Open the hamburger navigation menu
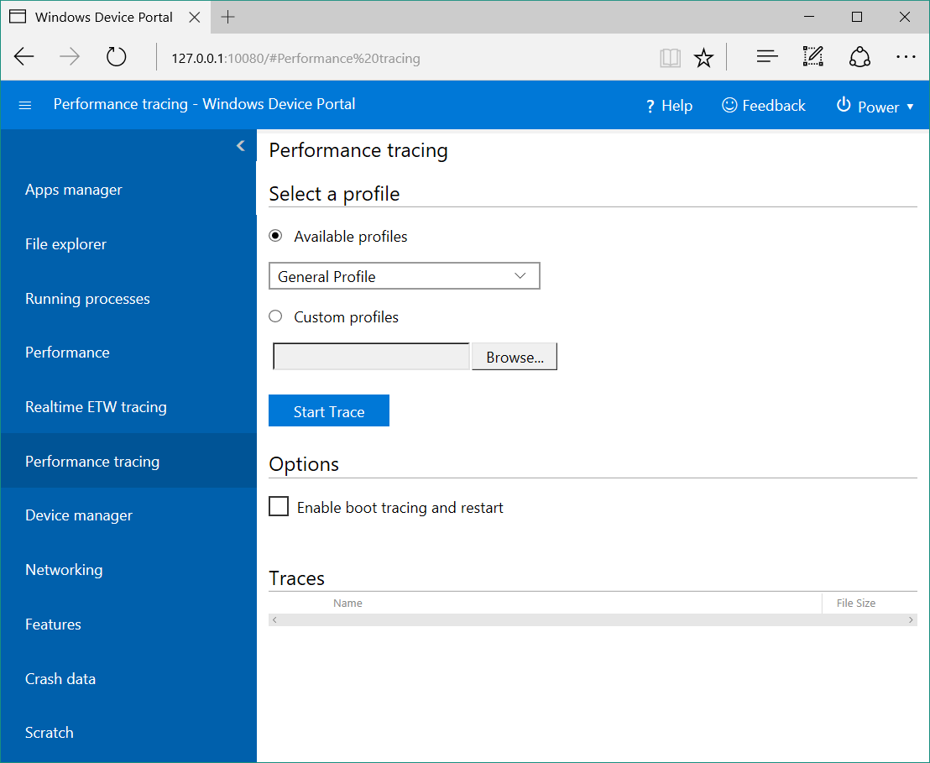 point(24,105)
